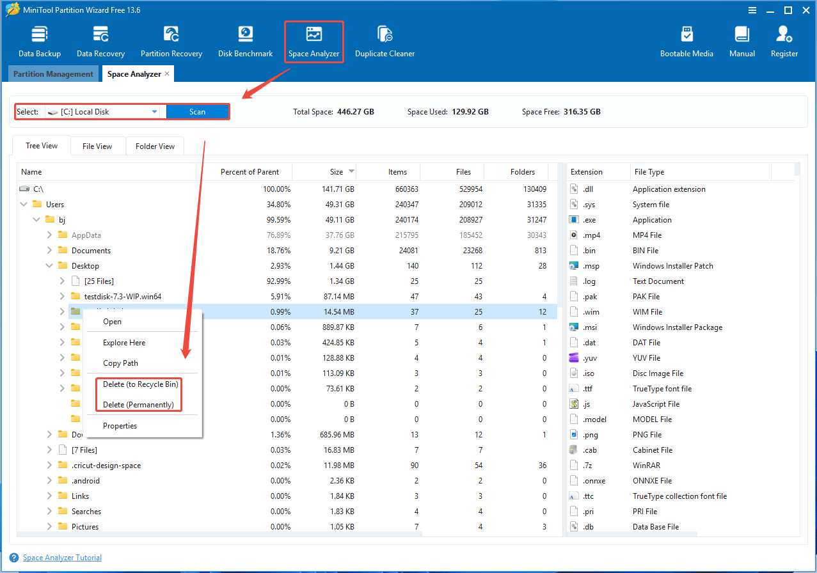
Task: Open the Bootable Media creator
Action: tap(686, 40)
